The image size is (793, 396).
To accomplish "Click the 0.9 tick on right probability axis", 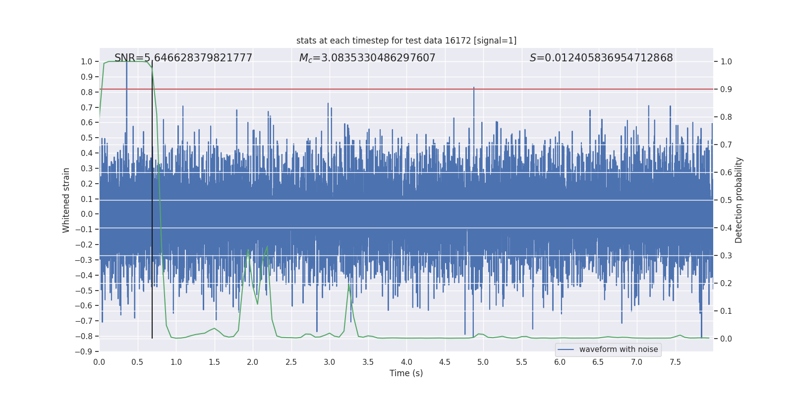I will [x=726, y=90].
